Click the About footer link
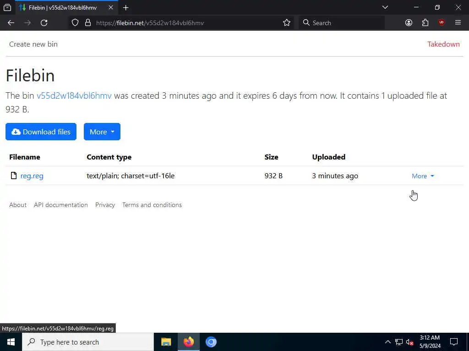 (18, 205)
